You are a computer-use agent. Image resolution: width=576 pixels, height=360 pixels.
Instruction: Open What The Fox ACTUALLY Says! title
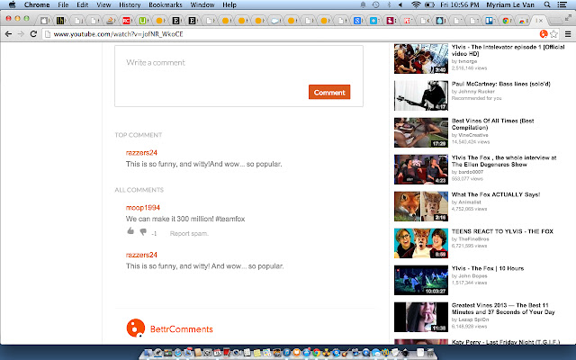point(496,194)
